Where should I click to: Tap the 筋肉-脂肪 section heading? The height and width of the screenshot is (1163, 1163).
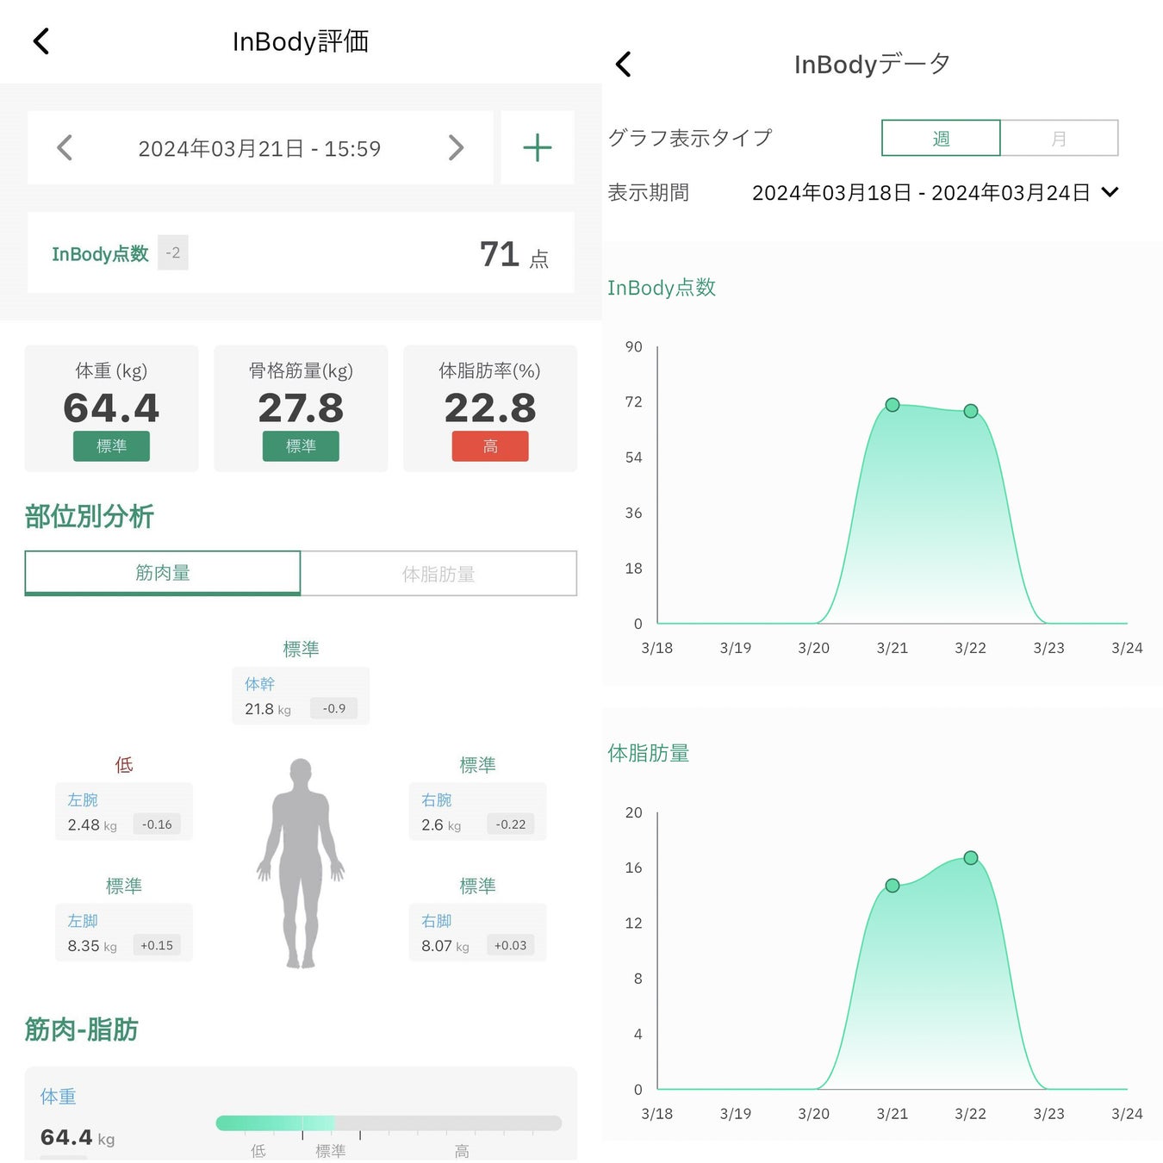click(82, 1029)
